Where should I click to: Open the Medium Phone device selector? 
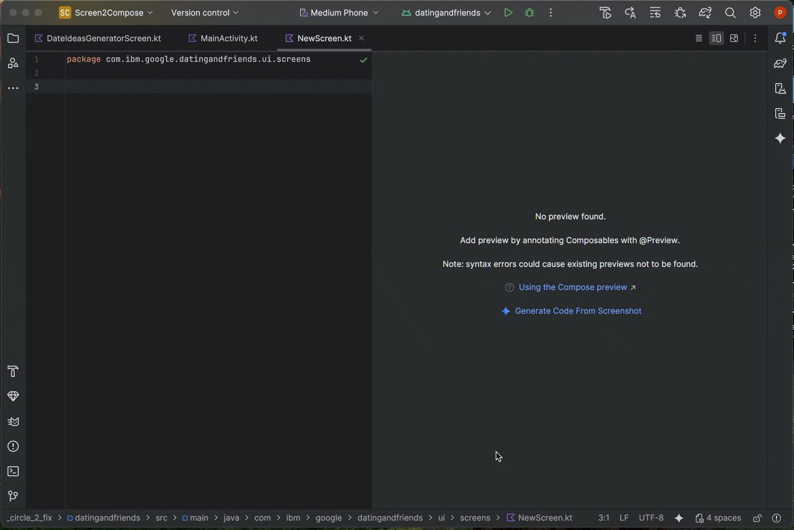(x=339, y=12)
